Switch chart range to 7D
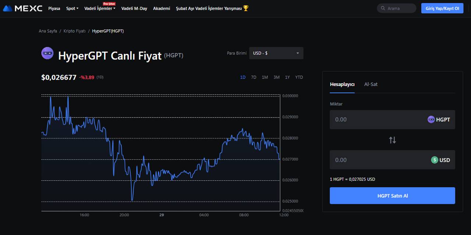 [254, 77]
